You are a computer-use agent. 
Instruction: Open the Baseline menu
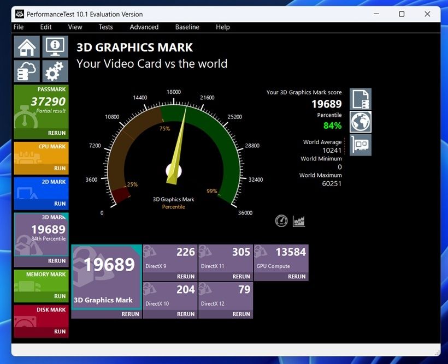click(187, 27)
